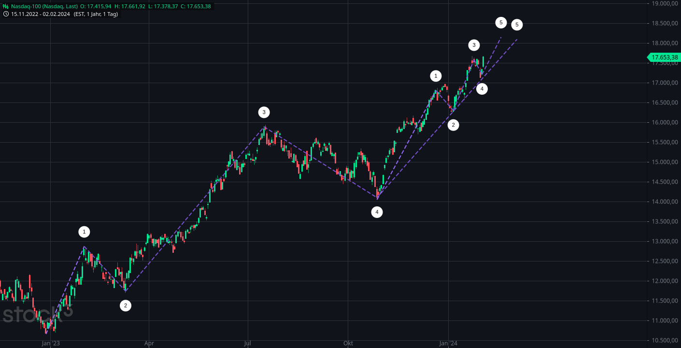Select the right of the two wave 5 labels
Image resolution: width=681 pixels, height=348 pixels.
517,24
